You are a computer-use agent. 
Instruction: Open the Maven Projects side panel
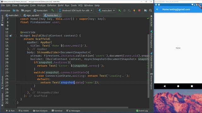[x=151, y=81]
